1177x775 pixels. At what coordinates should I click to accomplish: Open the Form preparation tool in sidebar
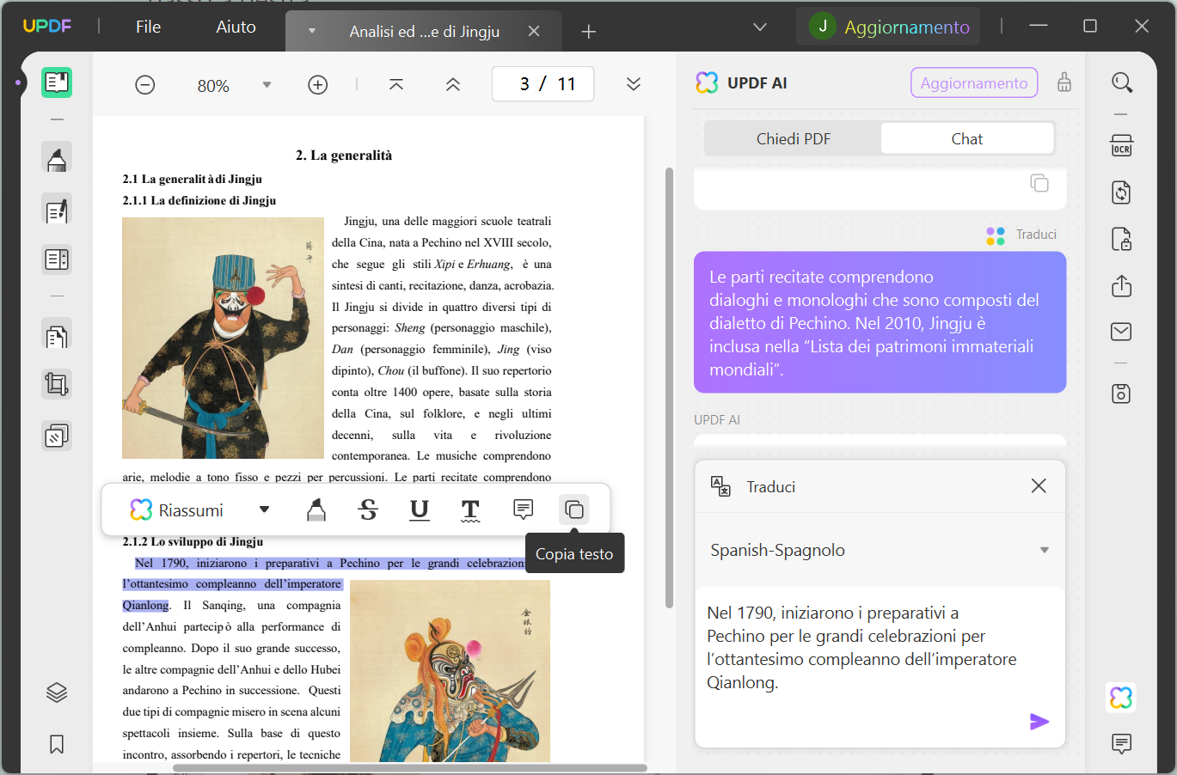coord(57,259)
